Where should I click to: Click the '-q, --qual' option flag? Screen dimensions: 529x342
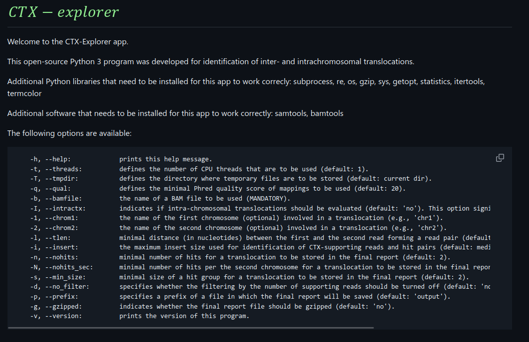tap(50, 189)
